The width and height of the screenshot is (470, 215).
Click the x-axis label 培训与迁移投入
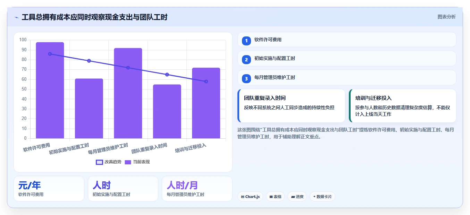[x=191, y=148]
